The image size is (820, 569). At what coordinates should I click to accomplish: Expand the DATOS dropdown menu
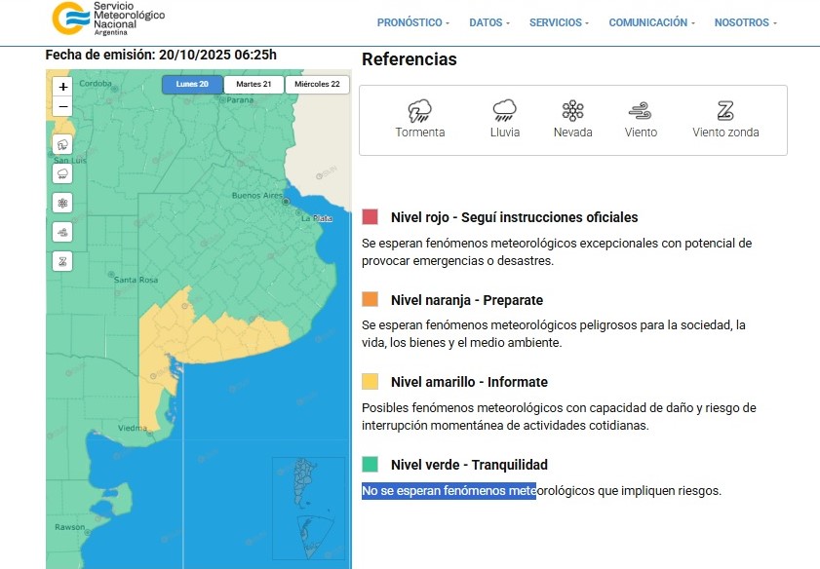click(489, 22)
